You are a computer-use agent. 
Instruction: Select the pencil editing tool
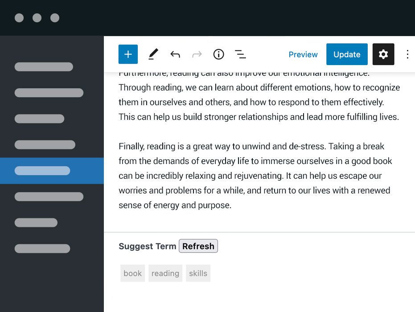click(153, 54)
